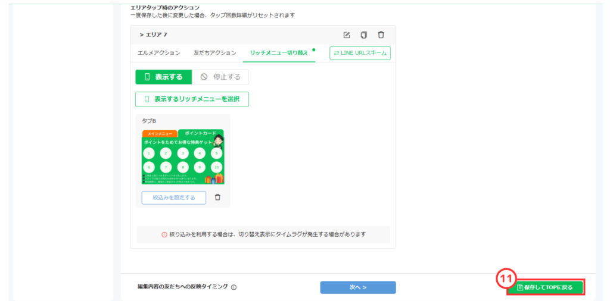Remove タブB using trash icon beside 絞込み button
This screenshot has width=610, height=301.
tap(217, 197)
